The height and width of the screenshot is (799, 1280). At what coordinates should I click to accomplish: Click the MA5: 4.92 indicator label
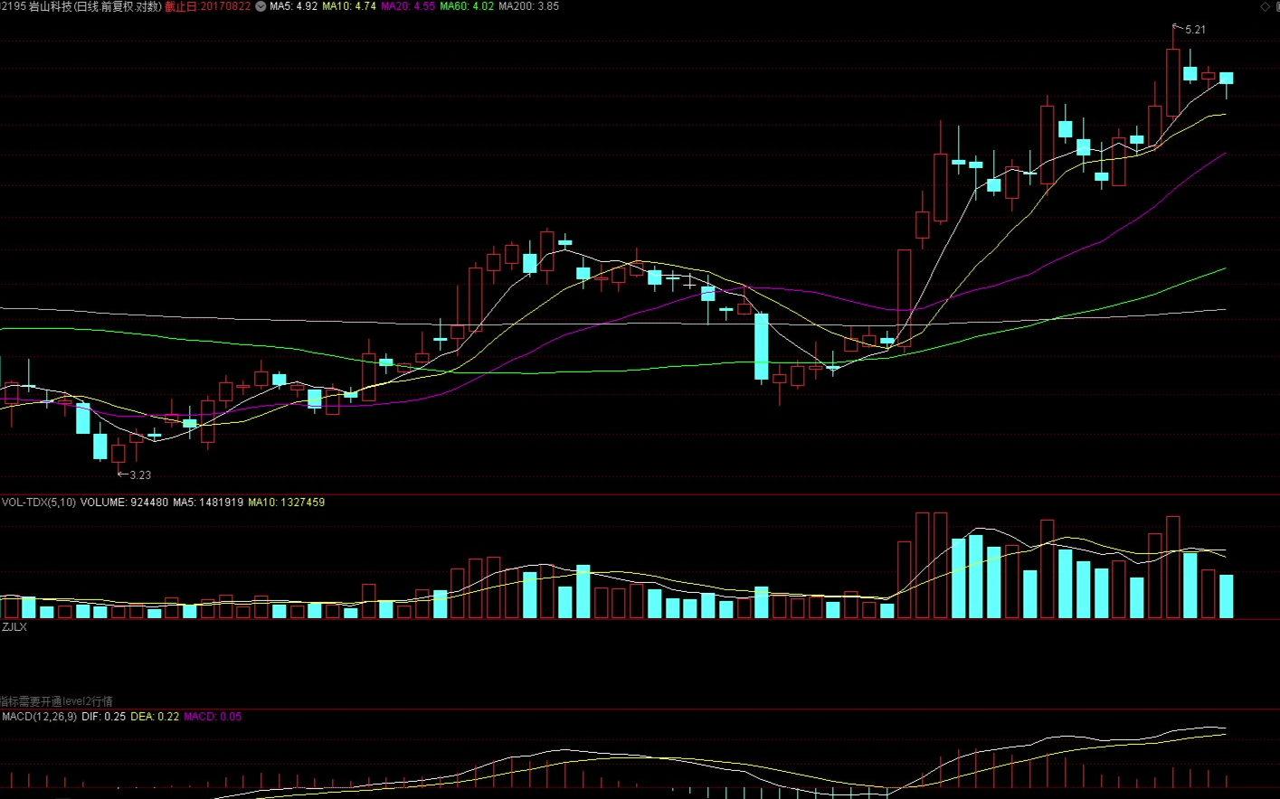click(x=293, y=6)
